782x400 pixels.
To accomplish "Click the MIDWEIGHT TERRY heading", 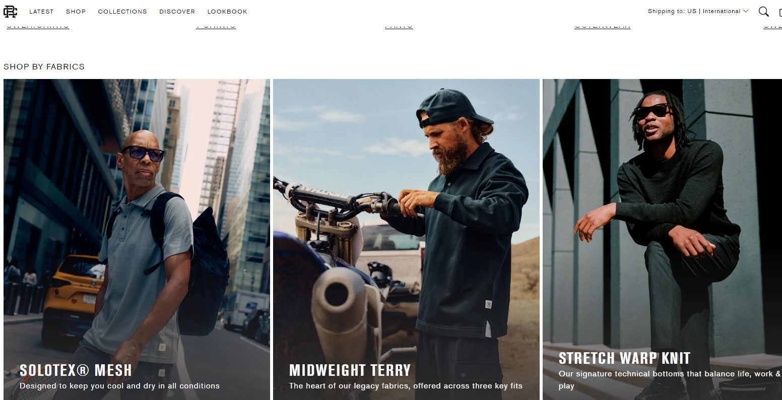I will (350, 370).
